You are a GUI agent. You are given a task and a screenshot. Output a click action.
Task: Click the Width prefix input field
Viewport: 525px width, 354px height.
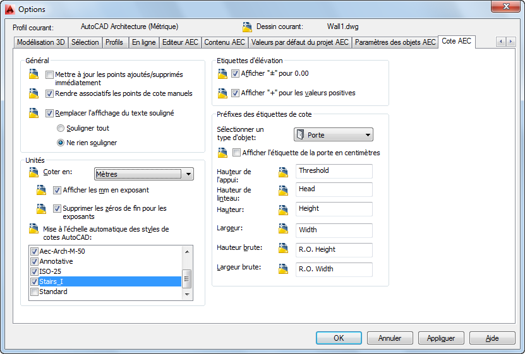click(x=334, y=230)
